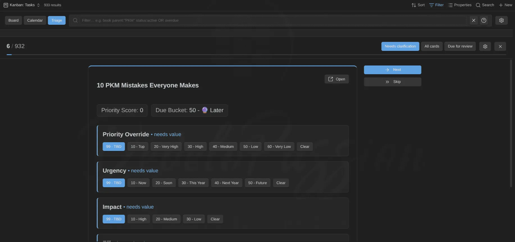The image size is (515, 242).
Task: Set Impact to 20 - Medium
Action: pyautogui.click(x=166, y=219)
